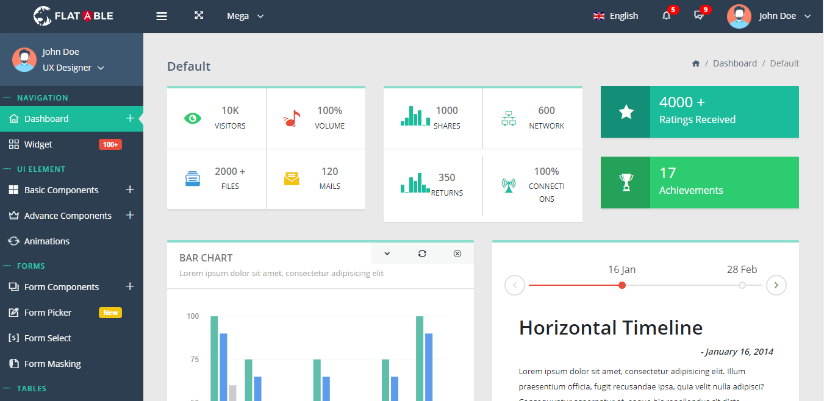Click the home icon in the breadcrumb
The width and height of the screenshot is (824, 401).
pos(696,63)
